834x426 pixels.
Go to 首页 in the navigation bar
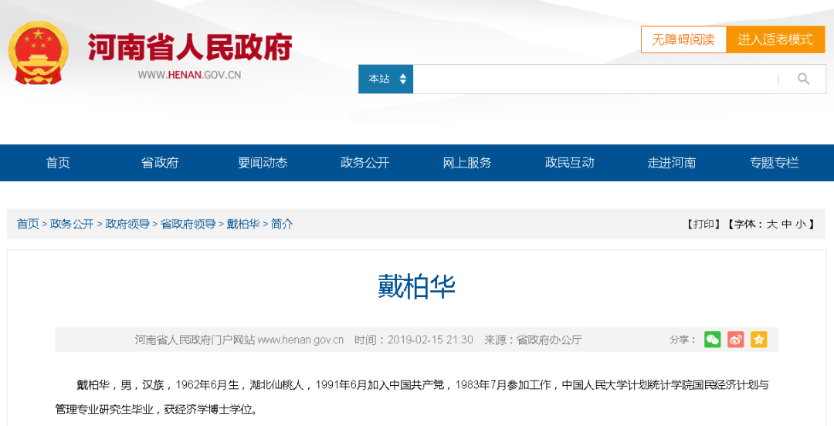[x=58, y=163]
